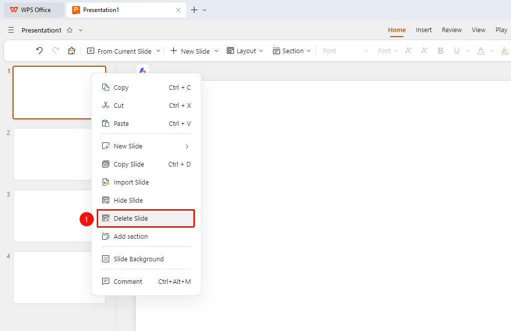Toggle underline formatting

coord(457,51)
